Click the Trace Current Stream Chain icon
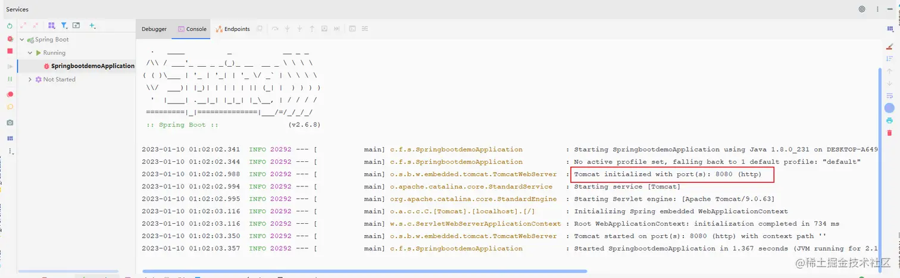Image resolution: width=900 pixels, height=278 pixels. pyautogui.click(x=365, y=29)
